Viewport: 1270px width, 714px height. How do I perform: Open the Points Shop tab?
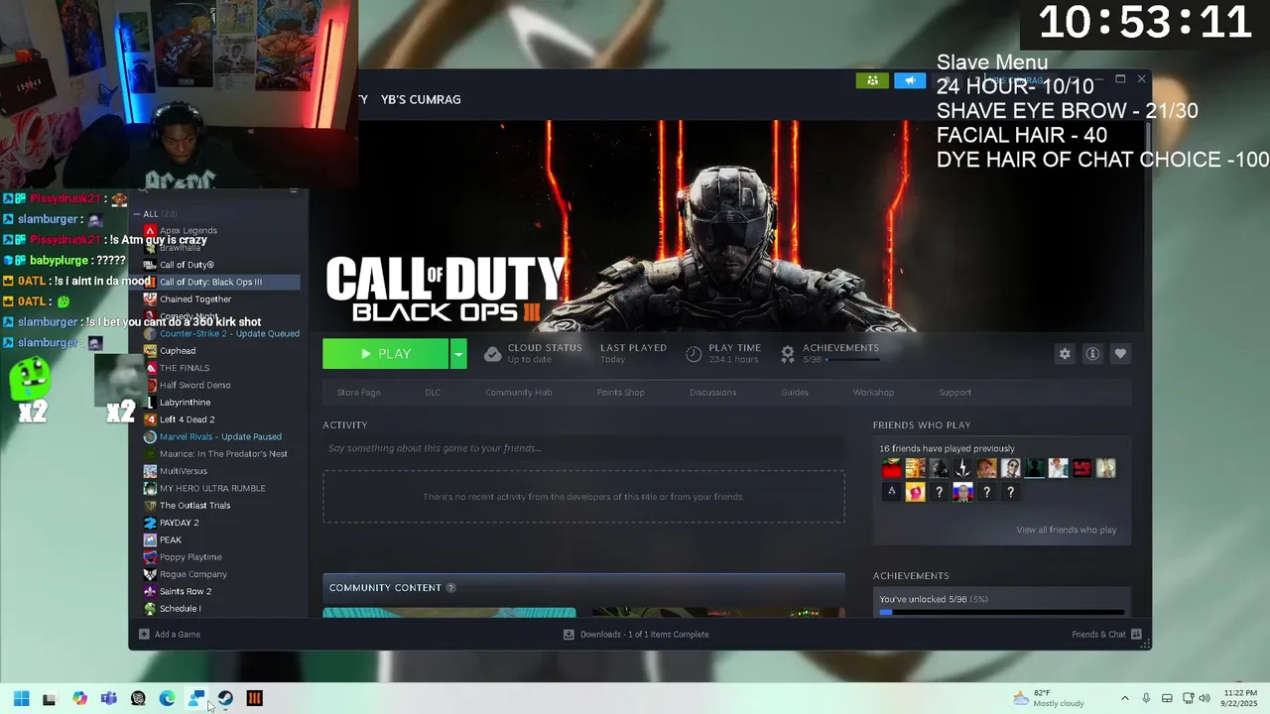(620, 393)
